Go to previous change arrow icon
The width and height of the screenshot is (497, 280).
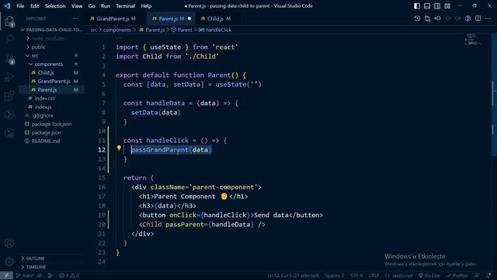coord(437,19)
